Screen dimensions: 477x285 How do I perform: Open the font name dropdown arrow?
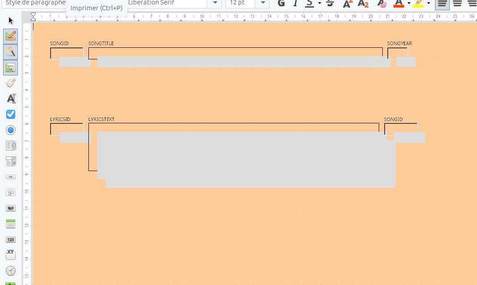215,3
